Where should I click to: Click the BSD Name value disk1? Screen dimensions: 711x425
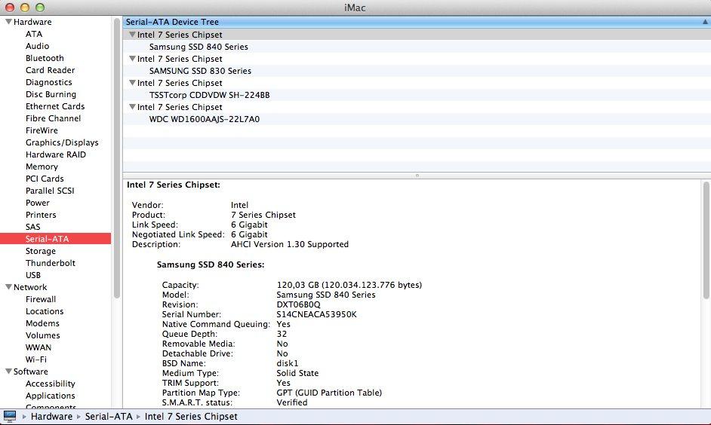288,363
